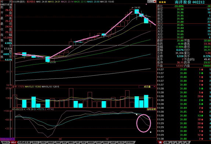Click the 委比 -20.00% value
Screen dimensions: 211x144
point(179,6)
